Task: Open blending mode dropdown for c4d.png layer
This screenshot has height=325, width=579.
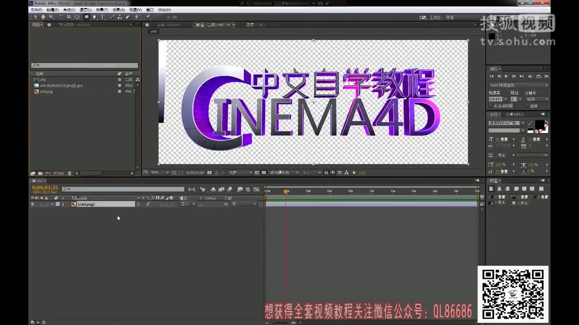Action: 188,204
